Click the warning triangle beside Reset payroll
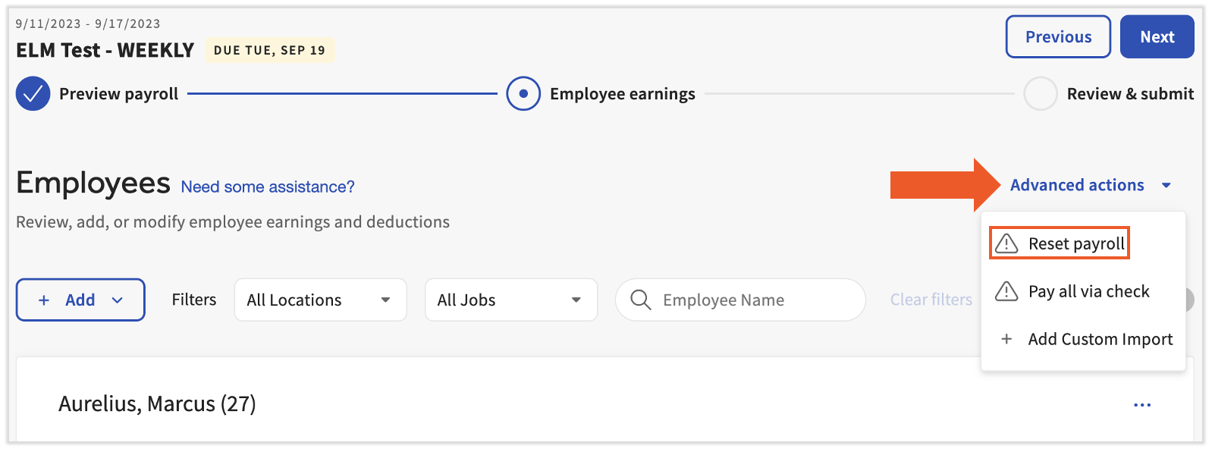1212x452 pixels. (x=1006, y=243)
